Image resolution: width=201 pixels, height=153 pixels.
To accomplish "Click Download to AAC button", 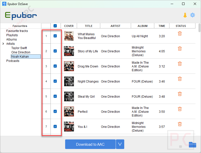I will point(90,144).
